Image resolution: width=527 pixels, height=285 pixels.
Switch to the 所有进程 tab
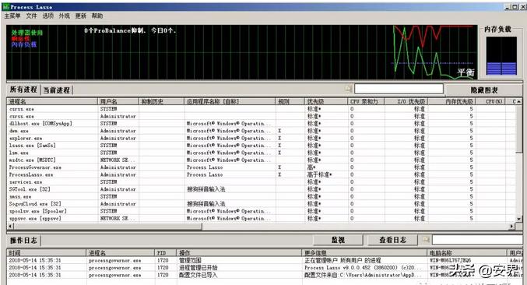tap(23, 90)
